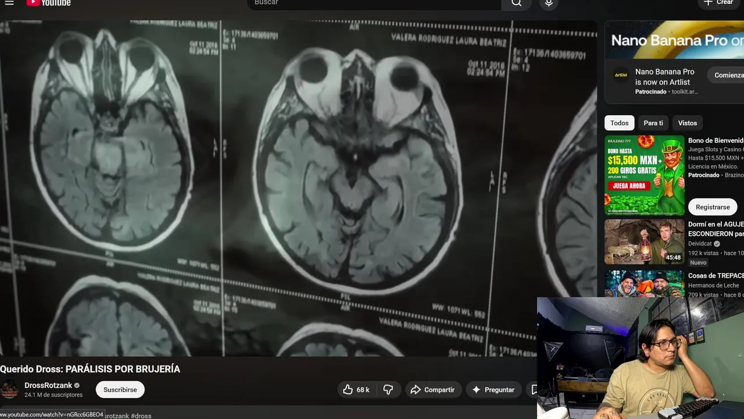Open the Brazino casino ad thumbnail
The height and width of the screenshot is (419, 744).
click(x=645, y=175)
